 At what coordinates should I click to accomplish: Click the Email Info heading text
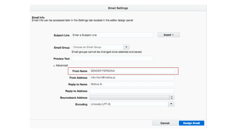38,17
